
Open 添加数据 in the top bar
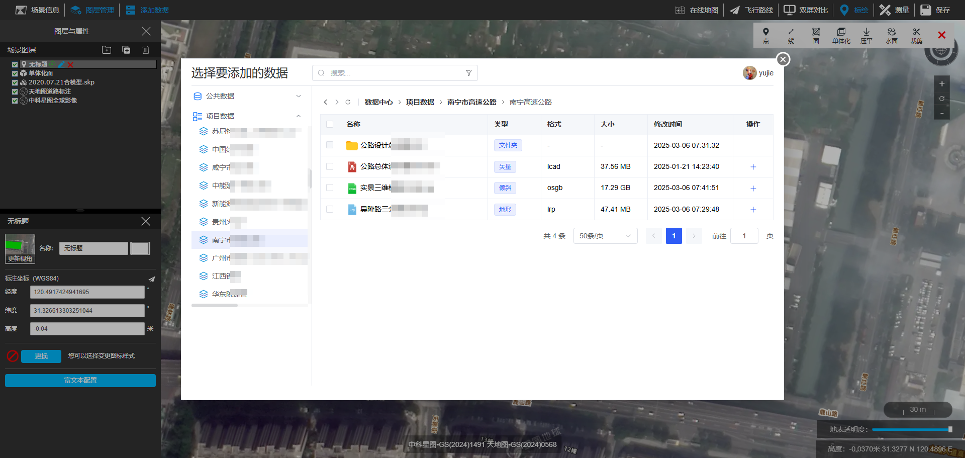click(x=147, y=10)
